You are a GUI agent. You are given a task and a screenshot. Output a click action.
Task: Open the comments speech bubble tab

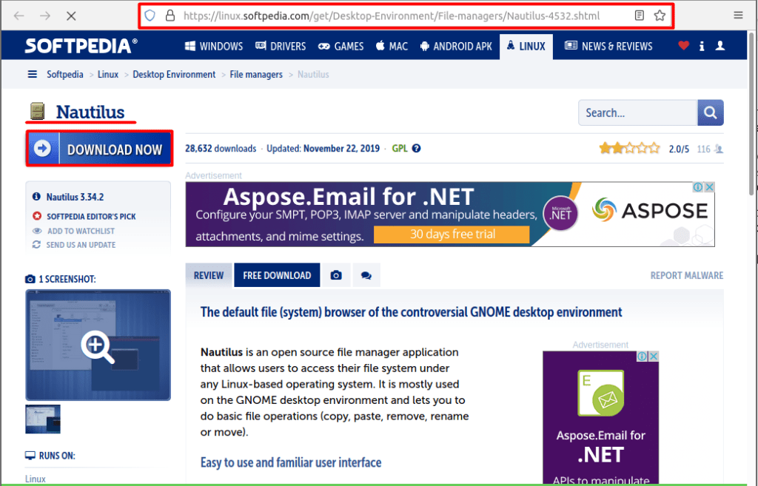click(x=366, y=275)
